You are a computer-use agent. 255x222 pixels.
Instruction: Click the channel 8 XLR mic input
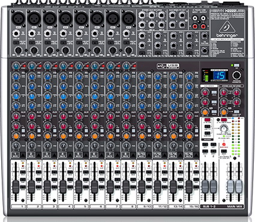129,18
